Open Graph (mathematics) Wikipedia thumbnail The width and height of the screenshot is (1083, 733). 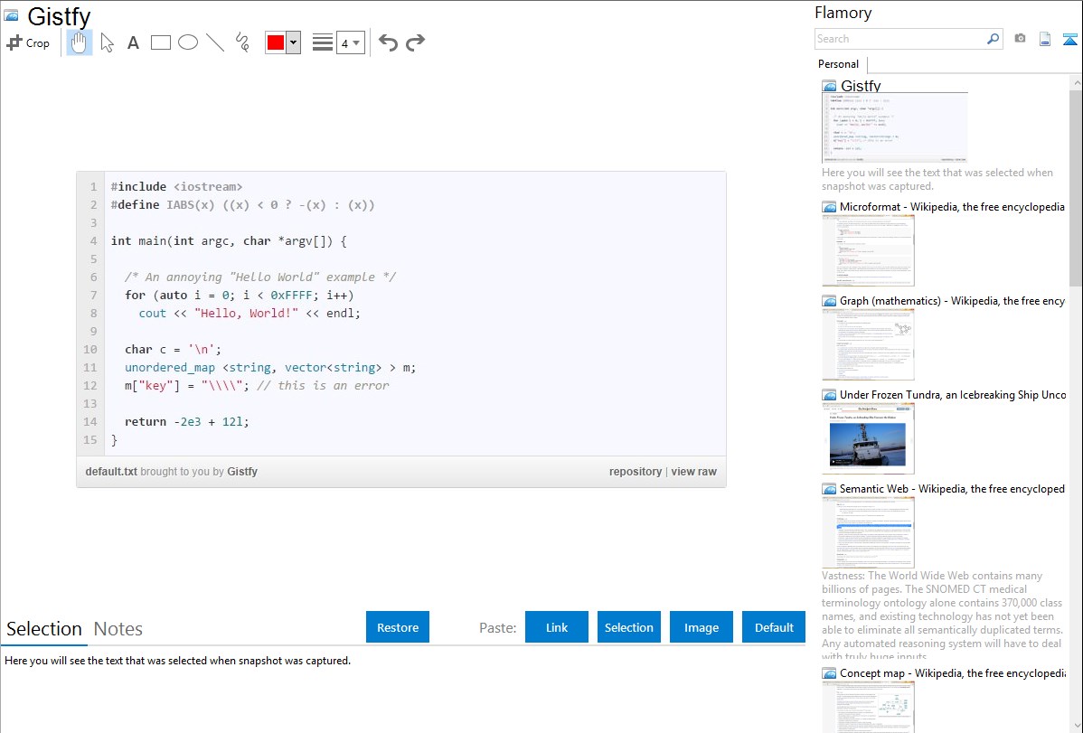868,344
